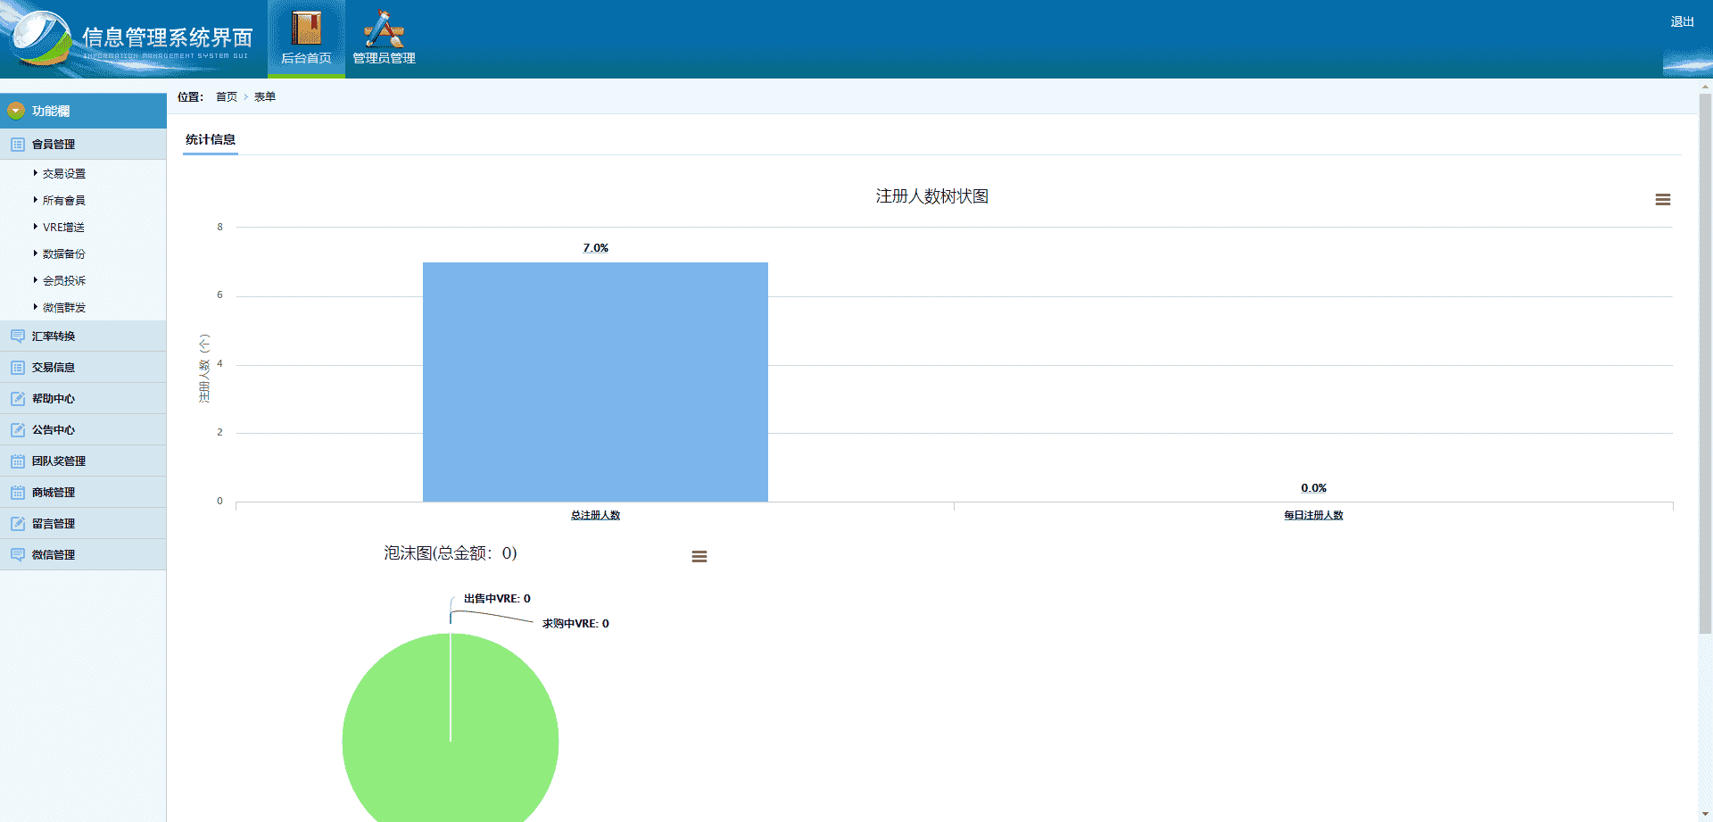Select 交易设置 in the sidebar
This screenshot has height=822, width=1713.
click(64, 174)
